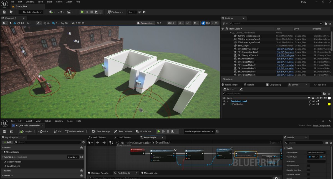Open the Levels dropdown in Levels panel
The width and height of the screenshot is (333, 179).
click(229, 89)
